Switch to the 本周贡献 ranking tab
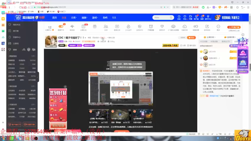251x141 pixels. [x=214, y=41]
